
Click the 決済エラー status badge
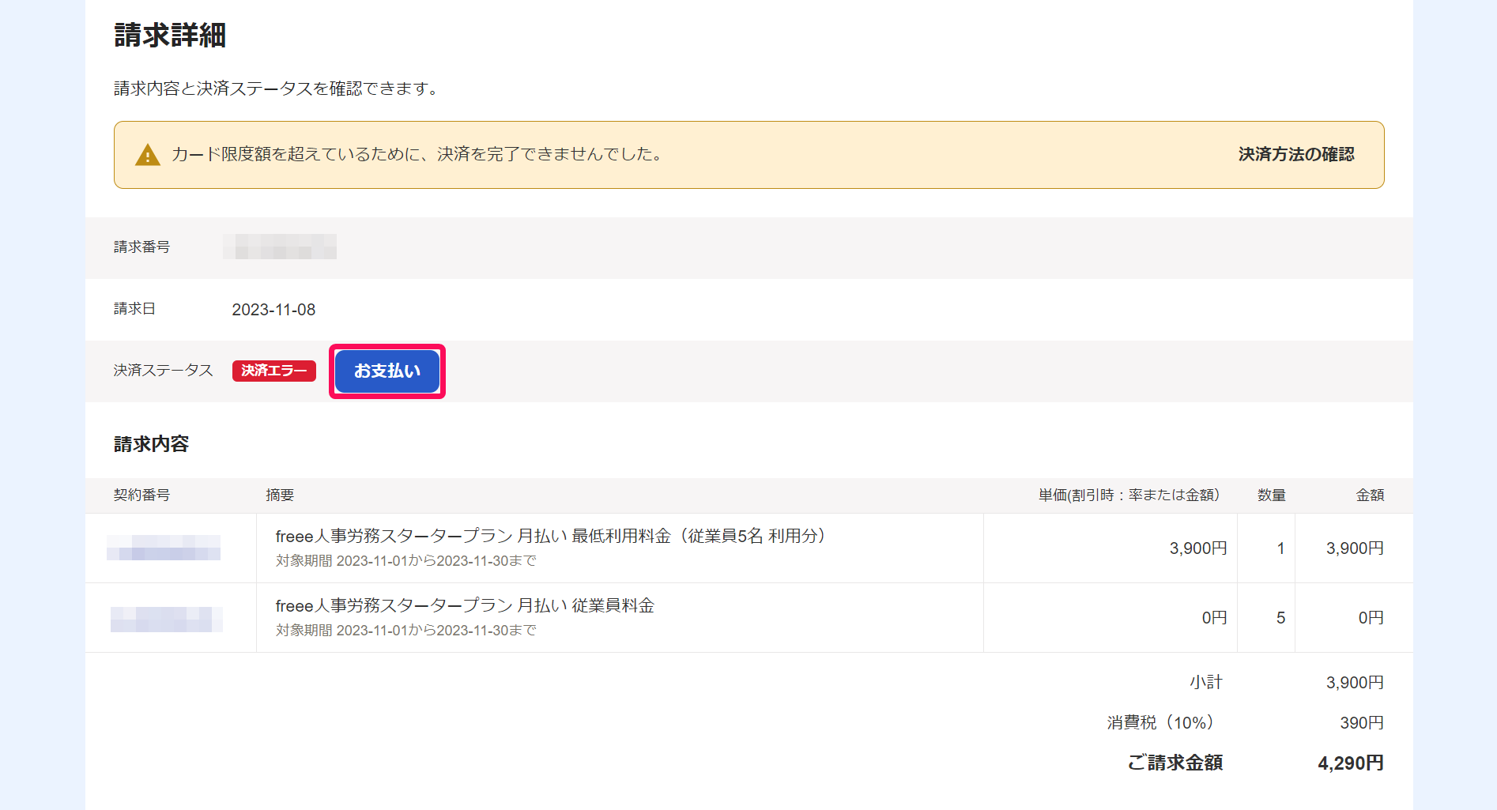click(x=274, y=371)
